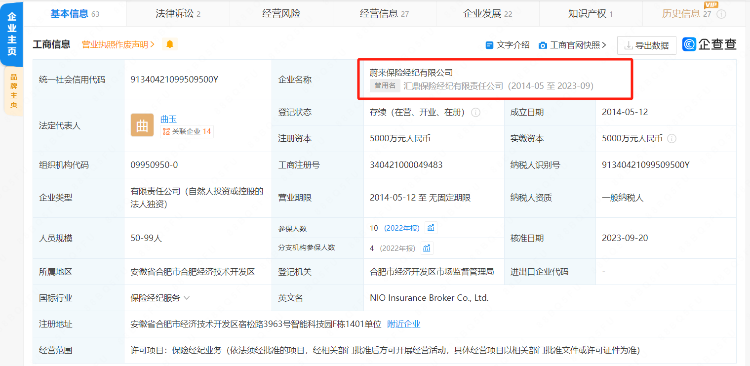This screenshot has height=366, width=750.
Task: Click the 企查查 logo
Action: pos(710,44)
